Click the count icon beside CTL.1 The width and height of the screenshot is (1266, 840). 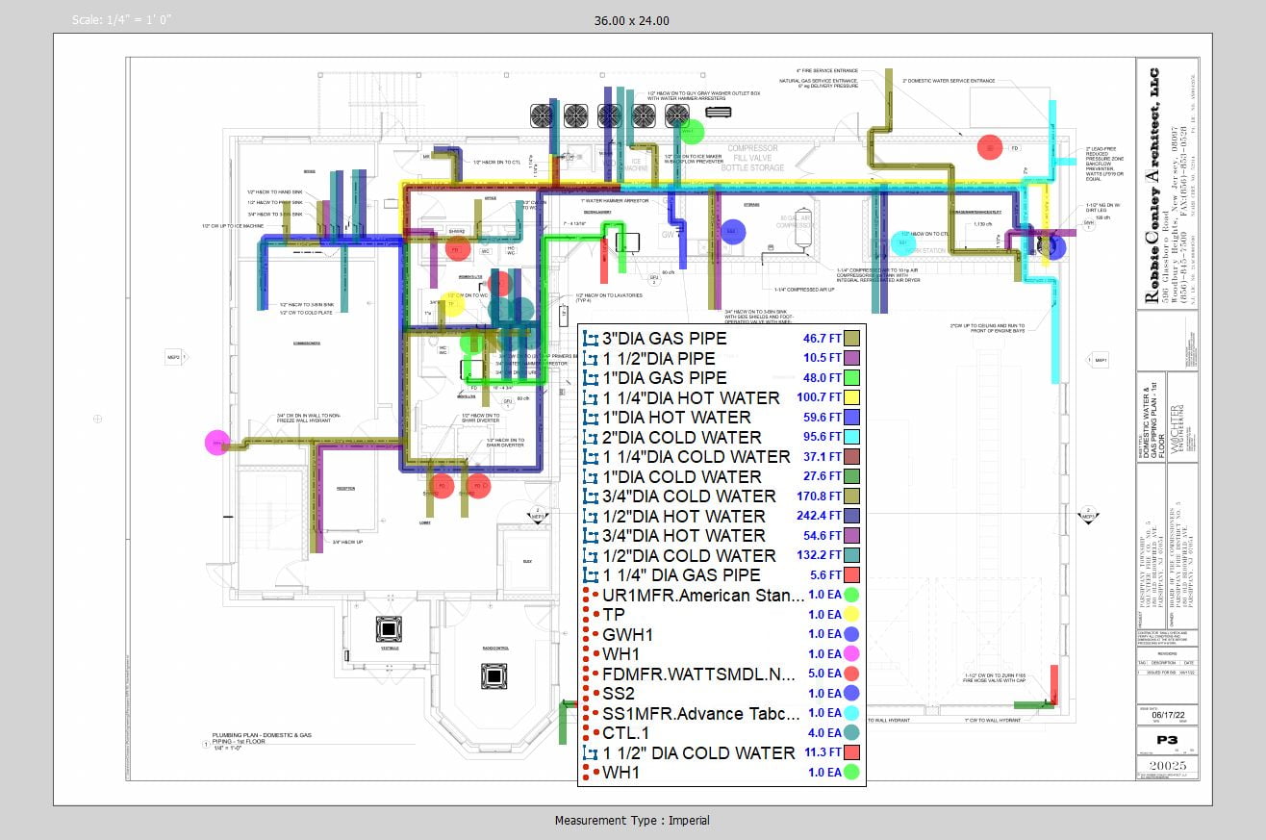(x=589, y=733)
